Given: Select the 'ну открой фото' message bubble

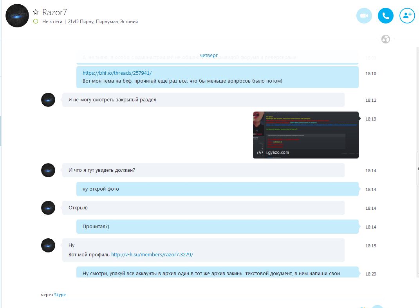Looking at the screenshot, I should point(217,189).
